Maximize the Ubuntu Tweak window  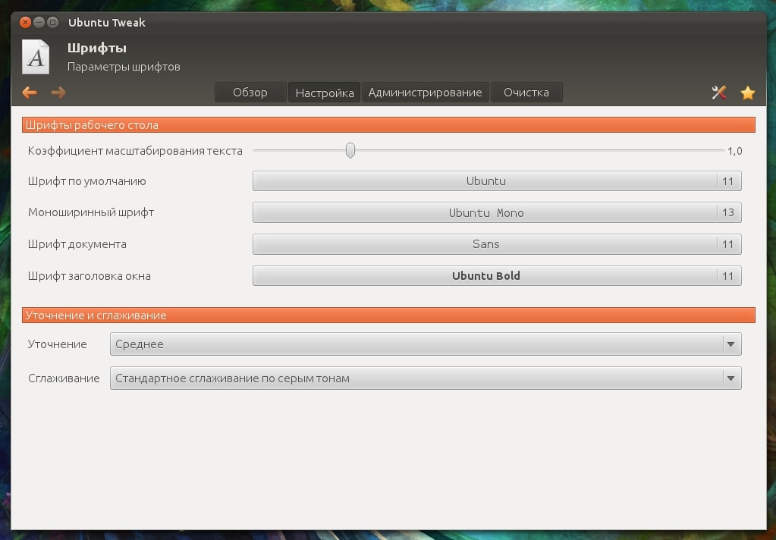click(x=52, y=22)
